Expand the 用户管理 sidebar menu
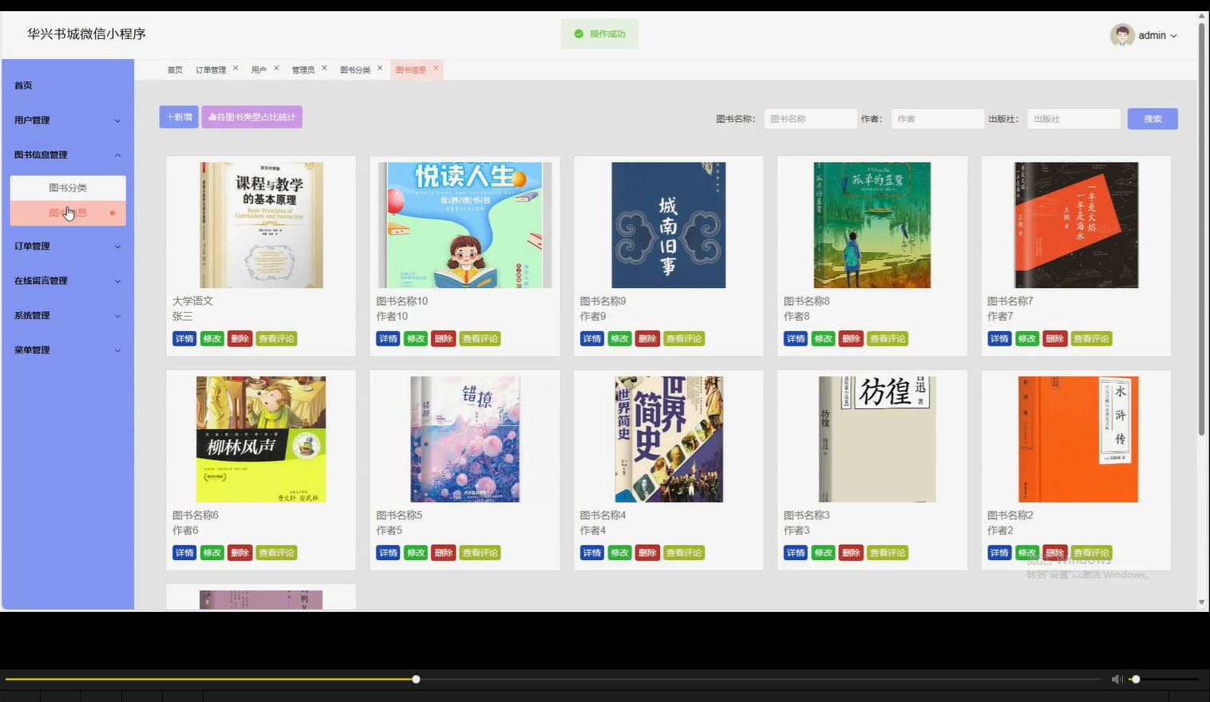 click(68, 120)
